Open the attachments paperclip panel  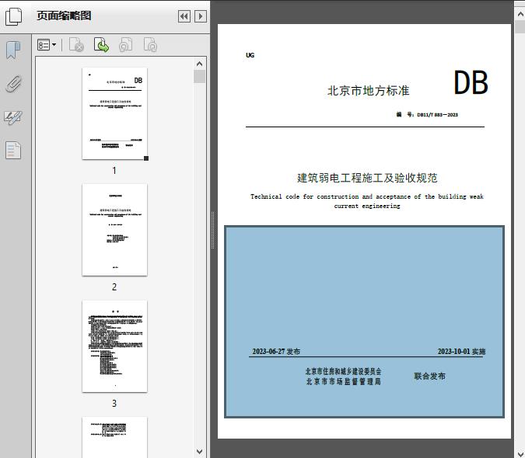13,84
